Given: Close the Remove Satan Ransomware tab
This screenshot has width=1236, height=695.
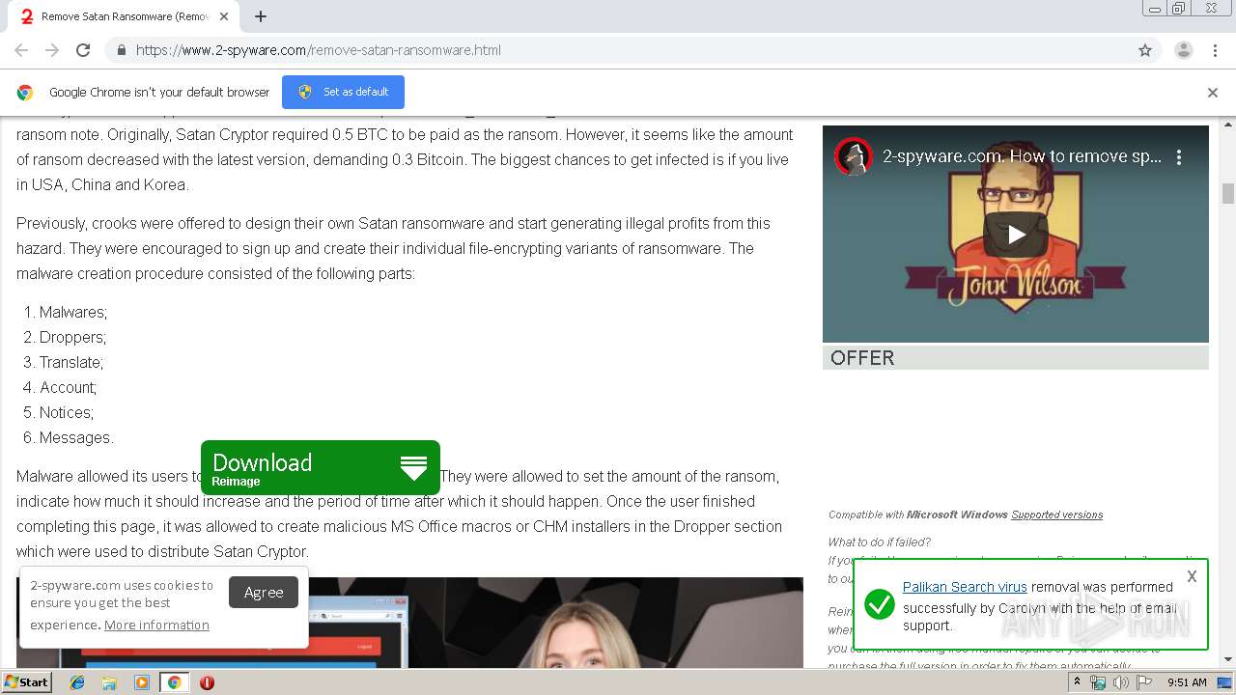Looking at the screenshot, I should (x=224, y=16).
